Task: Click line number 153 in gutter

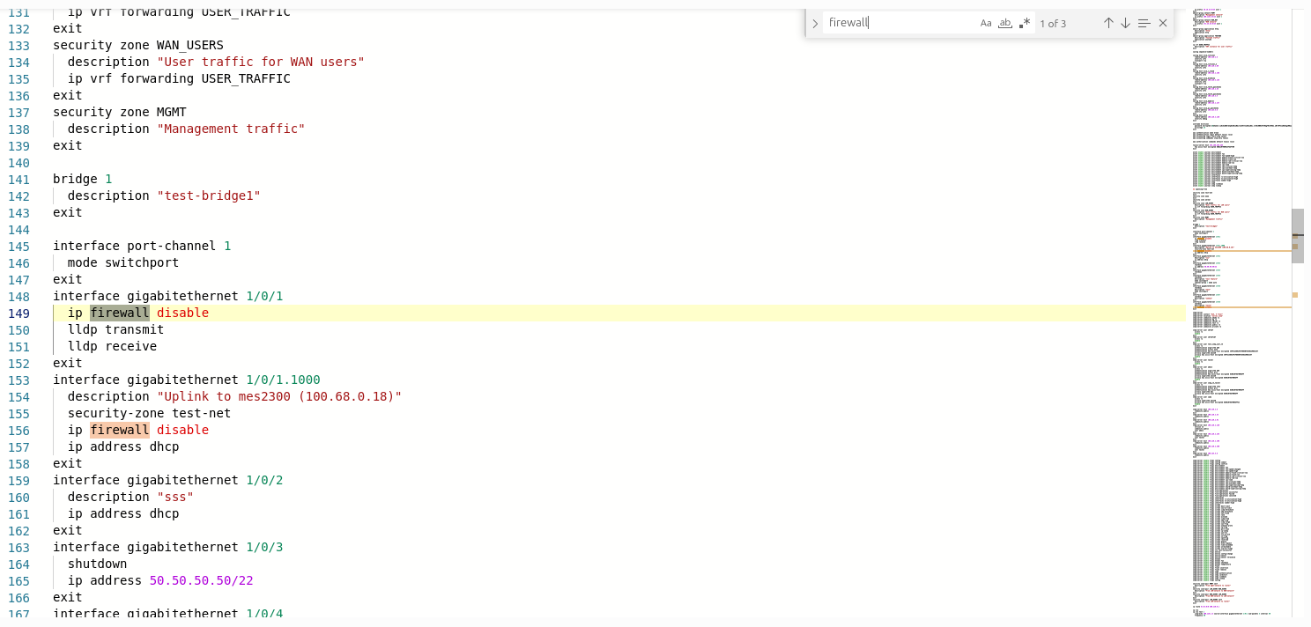Action: click(x=19, y=380)
